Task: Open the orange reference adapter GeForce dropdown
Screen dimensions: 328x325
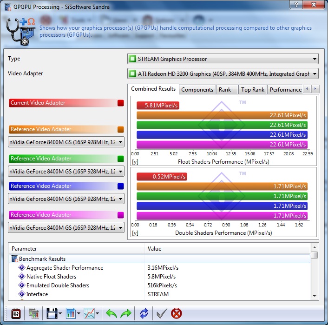Action: (66, 142)
